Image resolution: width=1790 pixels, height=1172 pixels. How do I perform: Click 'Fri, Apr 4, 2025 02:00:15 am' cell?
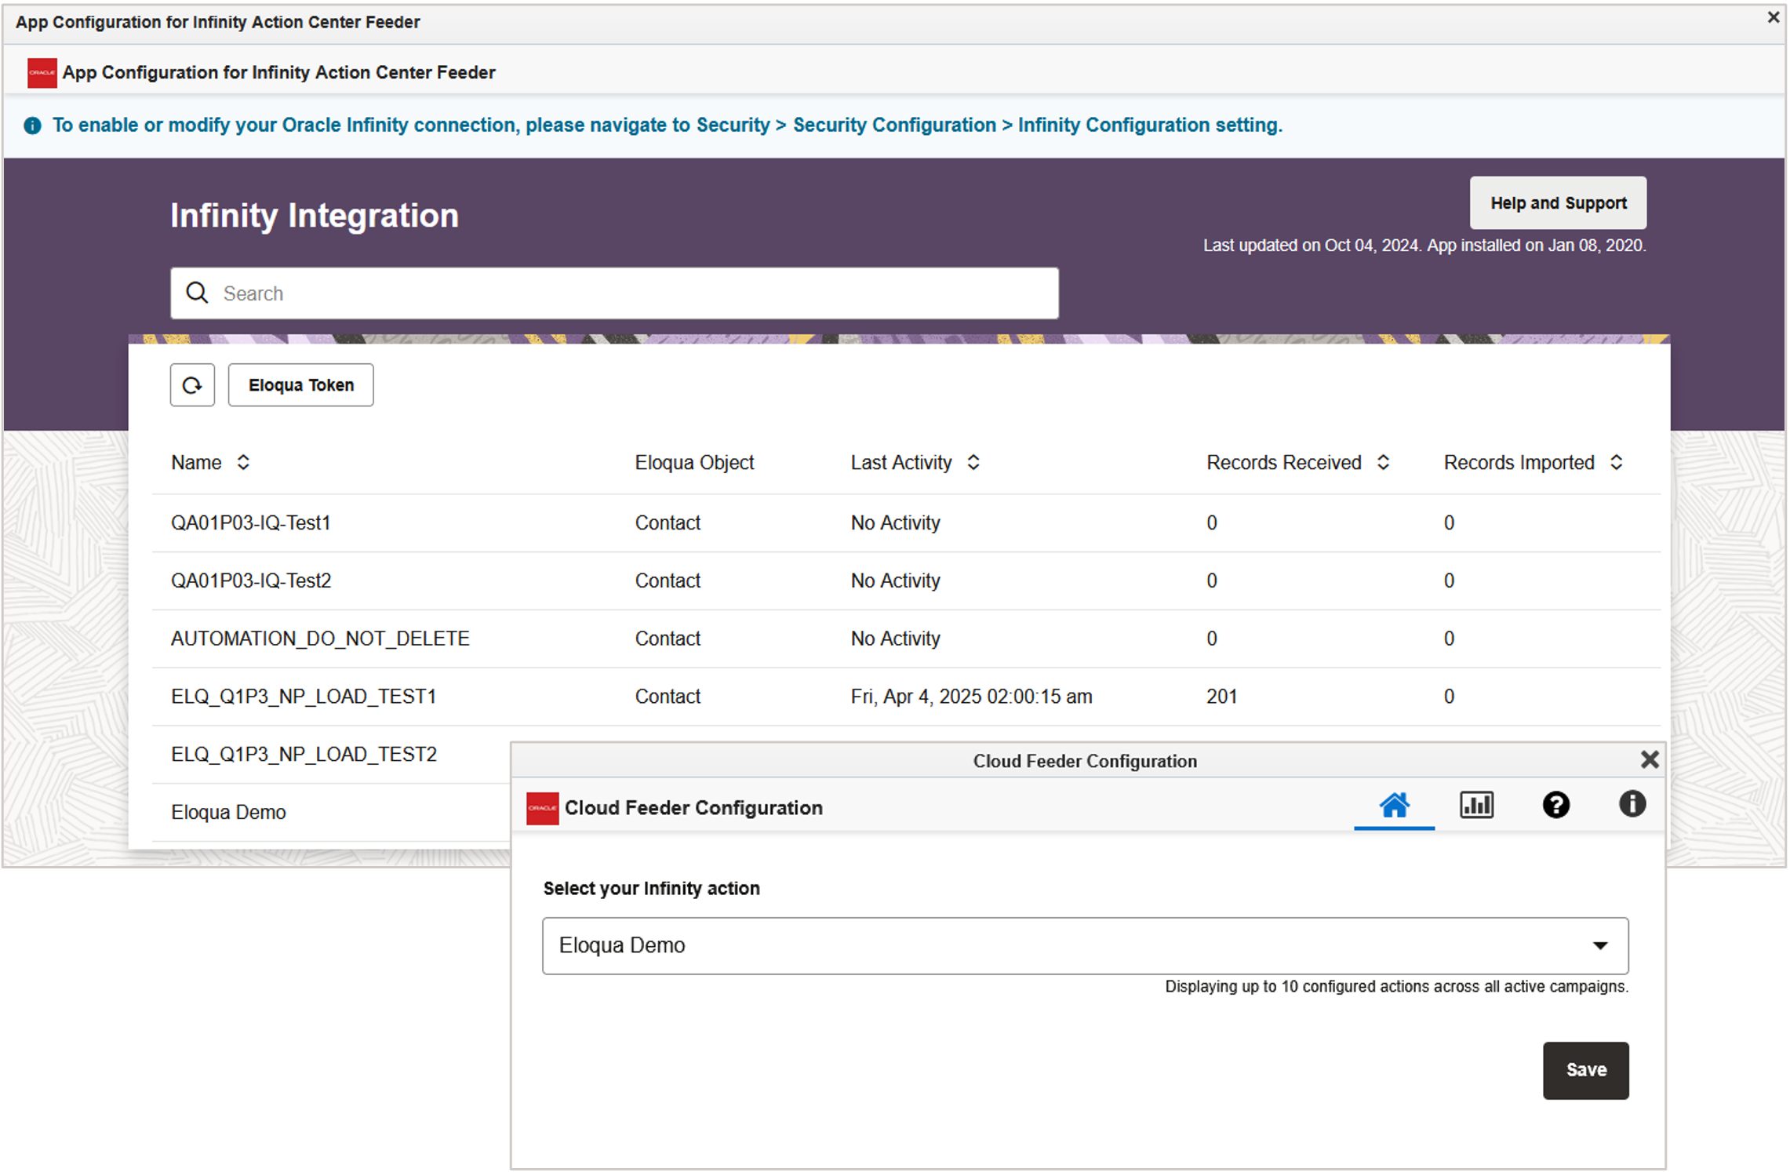click(x=971, y=697)
